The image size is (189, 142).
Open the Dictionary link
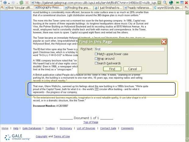click(x=66, y=128)
